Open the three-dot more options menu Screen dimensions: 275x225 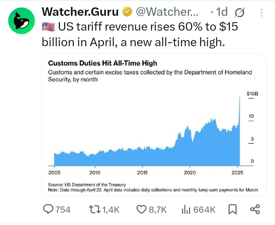coord(261,13)
